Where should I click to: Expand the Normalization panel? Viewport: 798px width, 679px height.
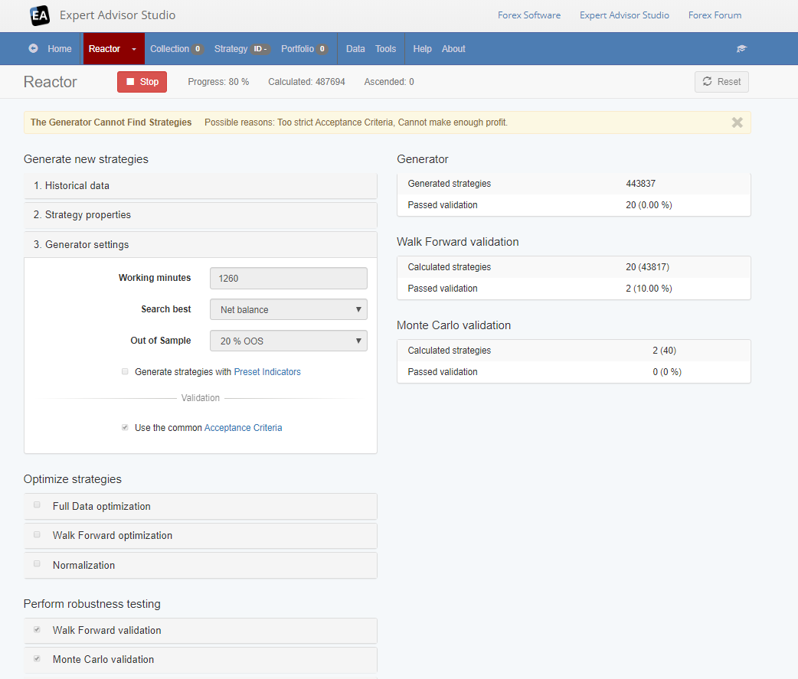(201, 565)
